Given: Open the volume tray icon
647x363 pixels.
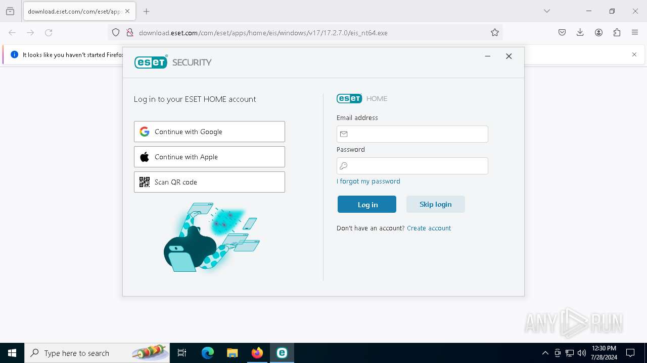Looking at the screenshot, I should tap(582, 353).
